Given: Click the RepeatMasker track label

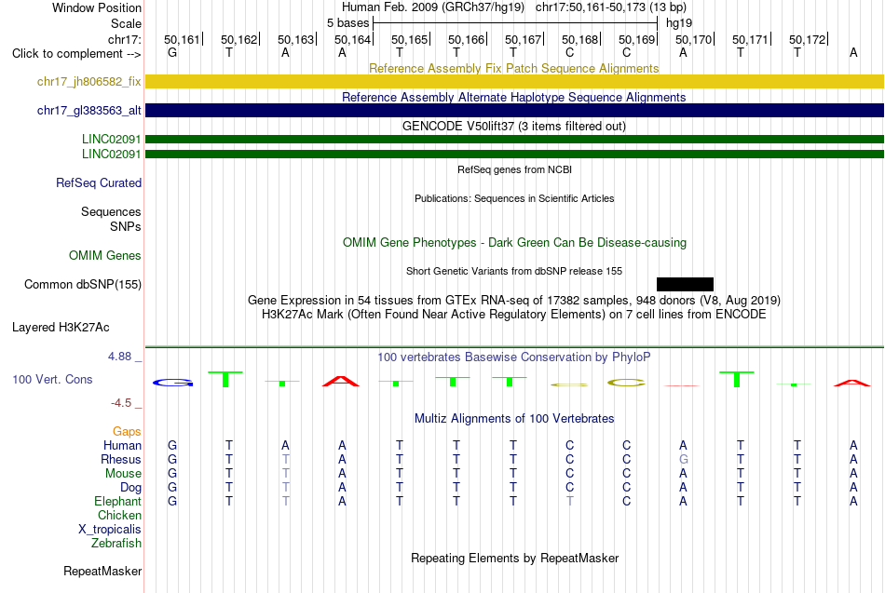Looking at the screenshot, I should [x=102, y=571].
